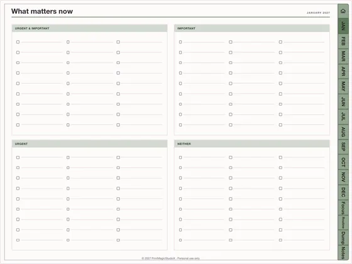Viewport: 352px width, 264px height.
Task: Check top checkbox in Urgent quadrant's middle column
Action: tap(68, 157)
